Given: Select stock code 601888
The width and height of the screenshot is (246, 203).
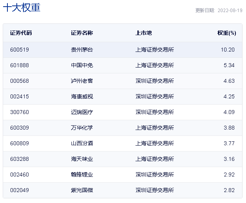Looking at the screenshot, I should coord(20,65).
